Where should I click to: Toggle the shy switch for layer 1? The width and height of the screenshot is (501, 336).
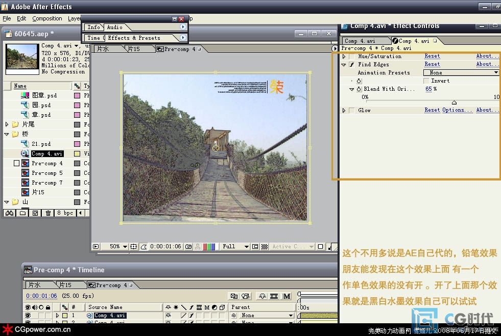[x=168, y=315]
